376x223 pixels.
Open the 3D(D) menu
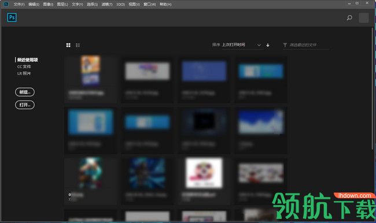[120, 4]
